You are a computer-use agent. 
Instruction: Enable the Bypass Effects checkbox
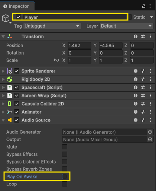click(x=65, y=154)
